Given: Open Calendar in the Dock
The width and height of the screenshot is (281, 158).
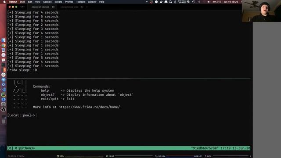Looking at the screenshot, I should [4, 60].
